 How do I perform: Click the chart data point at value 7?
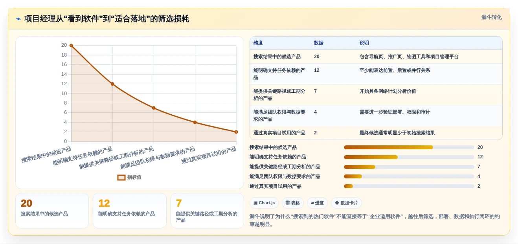tap(154, 108)
